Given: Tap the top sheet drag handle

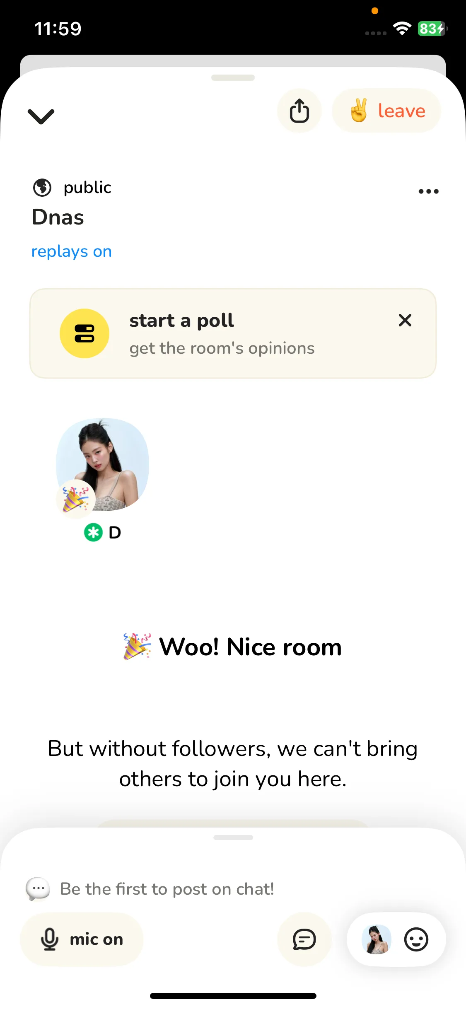Looking at the screenshot, I should point(233,78).
